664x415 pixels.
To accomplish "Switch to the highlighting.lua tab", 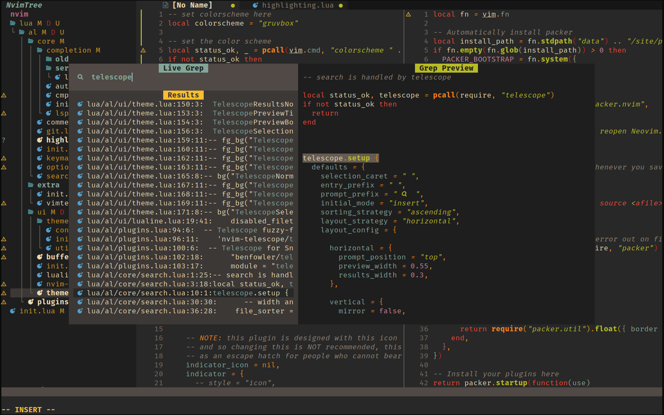I will (298, 5).
